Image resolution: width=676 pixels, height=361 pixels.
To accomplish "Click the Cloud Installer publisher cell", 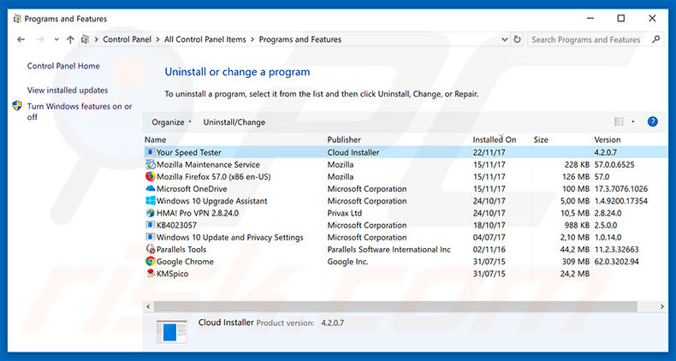I will 353,152.
